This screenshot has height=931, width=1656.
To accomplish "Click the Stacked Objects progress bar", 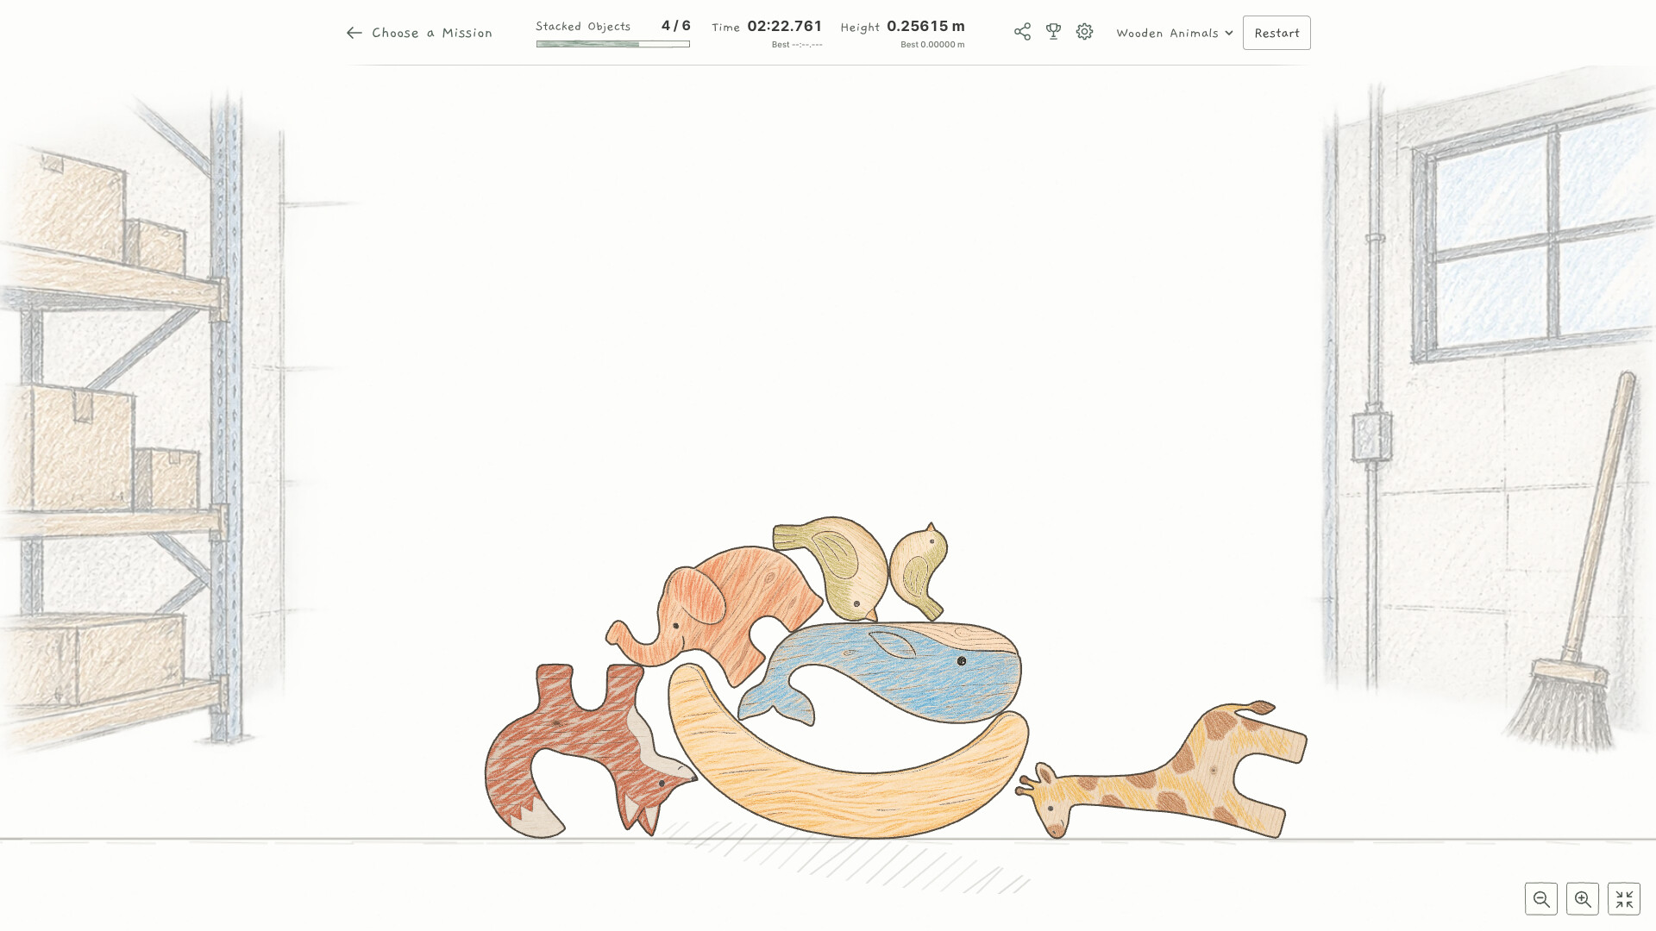I will click(612, 44).
